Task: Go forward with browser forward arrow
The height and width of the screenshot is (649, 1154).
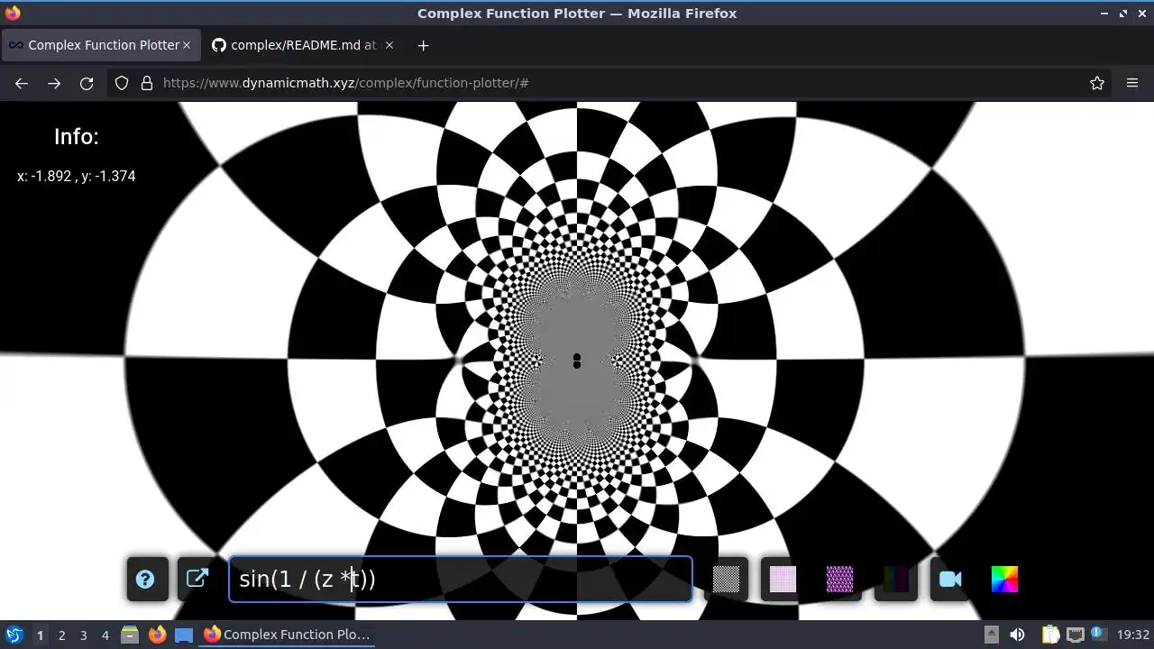Action: tap(54, 83)
